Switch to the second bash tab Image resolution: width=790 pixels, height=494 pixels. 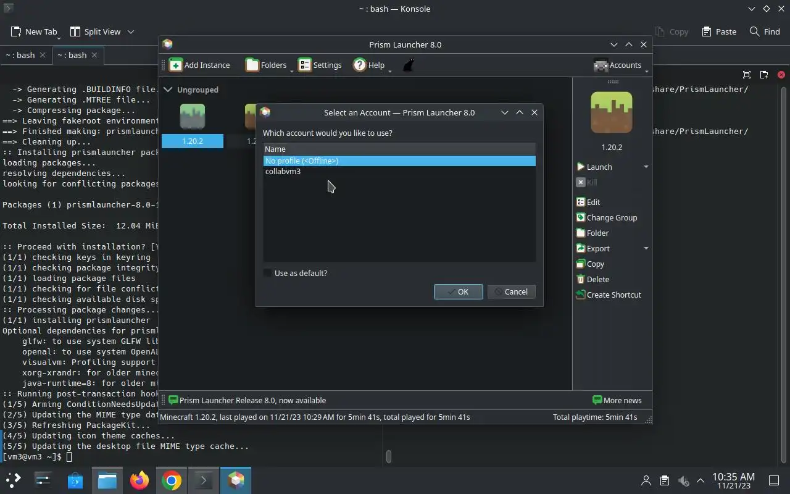coord(72,55)
